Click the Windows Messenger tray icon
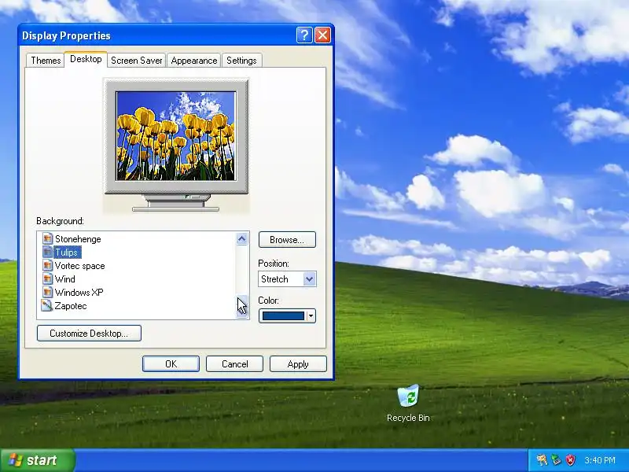Viewport: 629px width, 472px height. [x=542, y=460]
